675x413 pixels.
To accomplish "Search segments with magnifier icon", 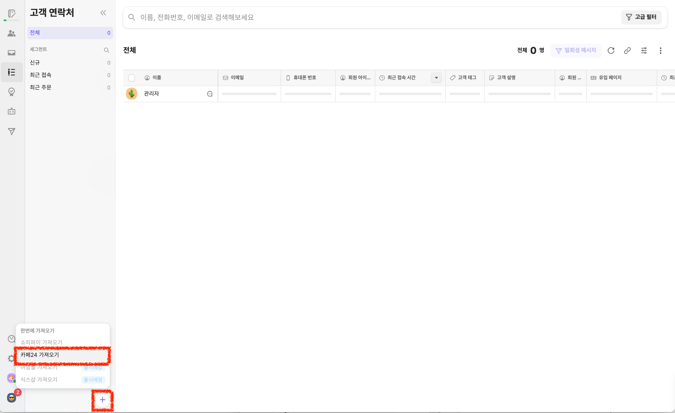I will click(x=106, y=50).
